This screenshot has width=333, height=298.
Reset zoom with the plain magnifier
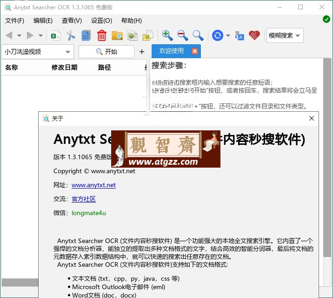198,35
